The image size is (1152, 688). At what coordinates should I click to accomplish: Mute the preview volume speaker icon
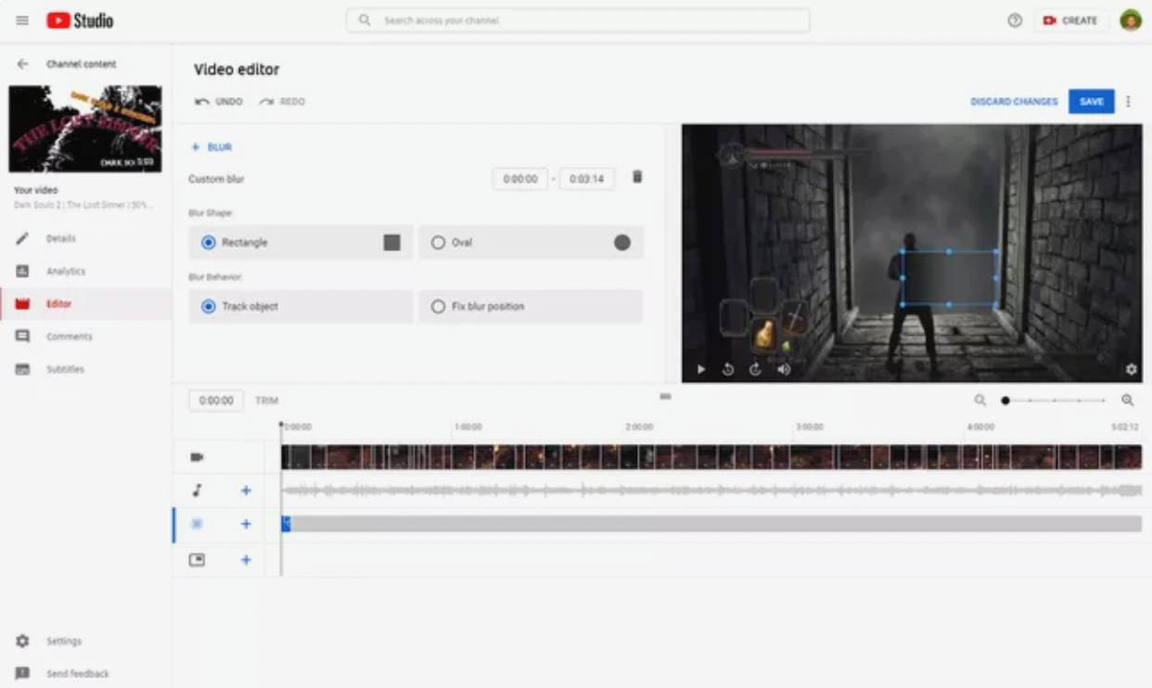coord(784,369)
